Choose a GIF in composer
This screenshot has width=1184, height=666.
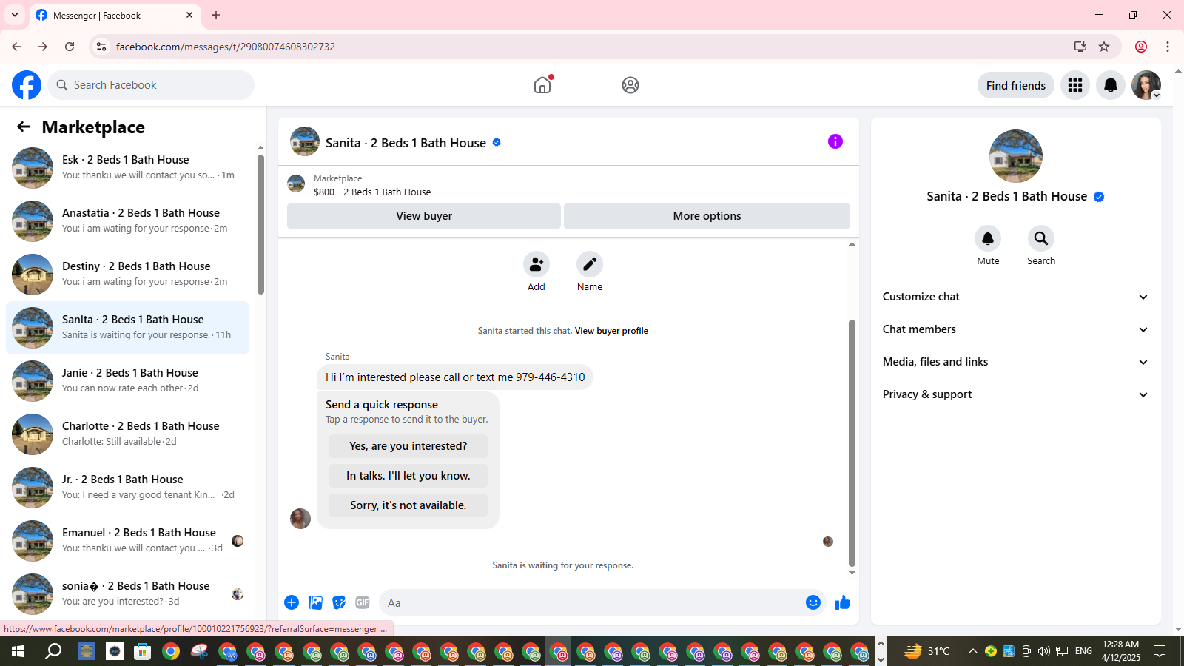[363, 602]
